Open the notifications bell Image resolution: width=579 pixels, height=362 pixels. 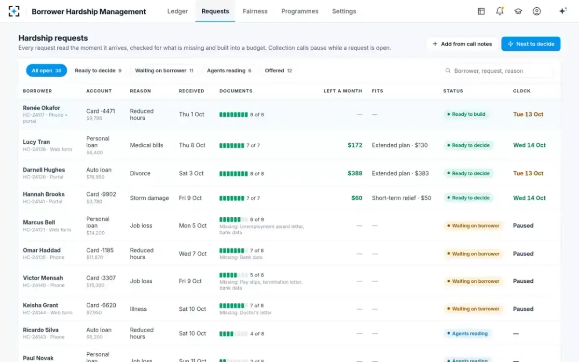(x=500, y=11)
